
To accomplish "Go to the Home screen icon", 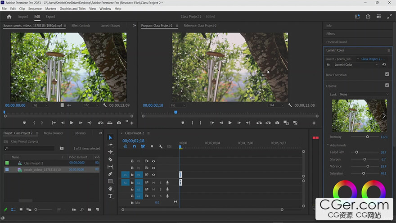I will [x=9, y=17].
